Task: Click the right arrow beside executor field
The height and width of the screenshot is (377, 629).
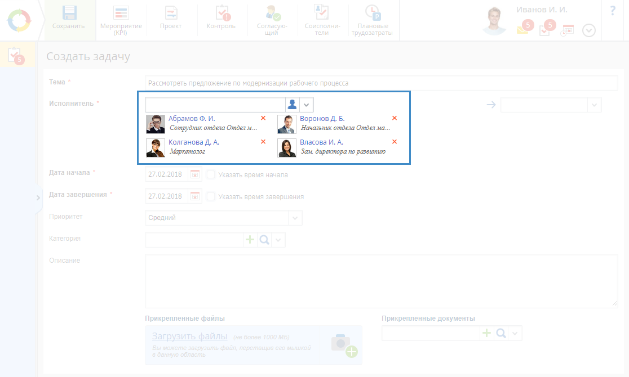Action: click(x=491, y=105)
